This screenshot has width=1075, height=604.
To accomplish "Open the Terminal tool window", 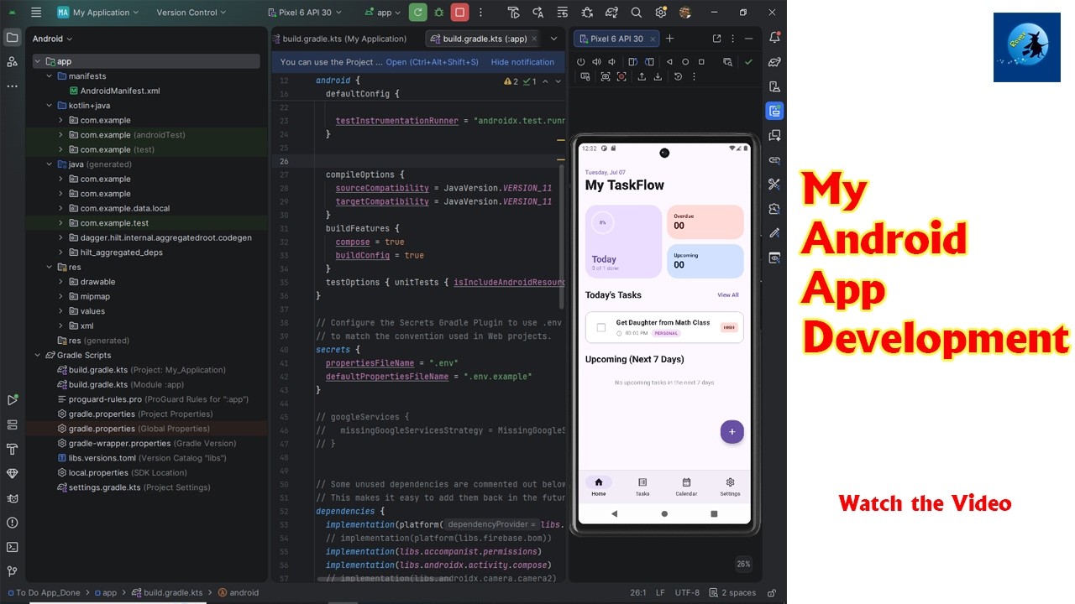I will [x=12, y=547].
